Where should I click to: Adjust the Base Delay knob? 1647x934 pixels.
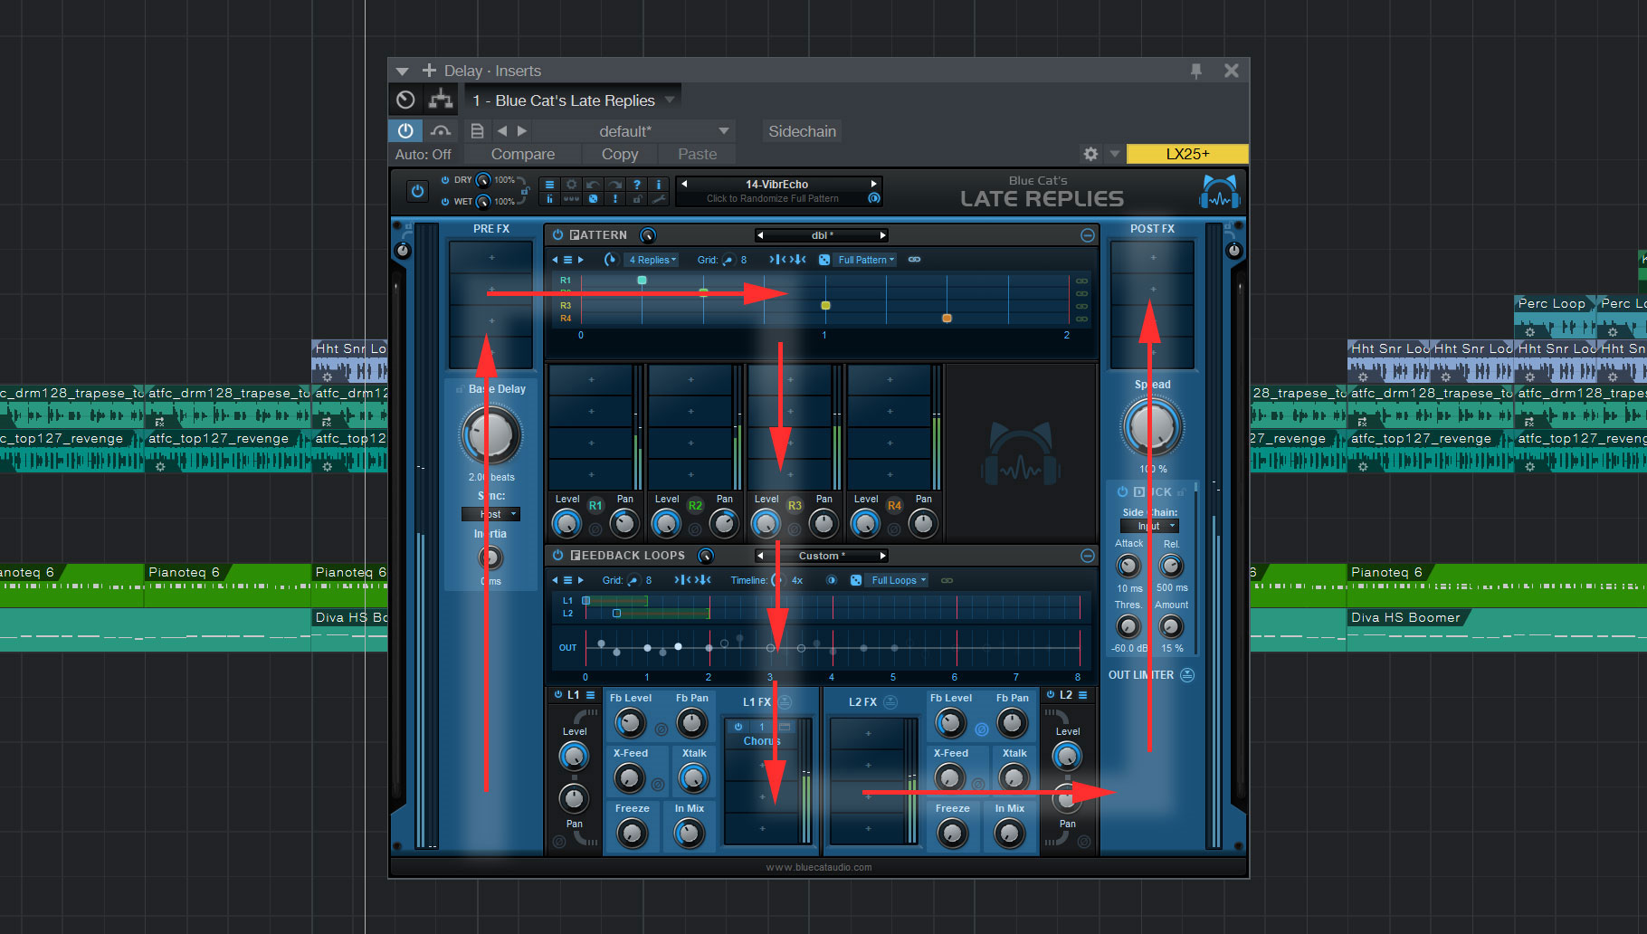click(x=491, y=434)
